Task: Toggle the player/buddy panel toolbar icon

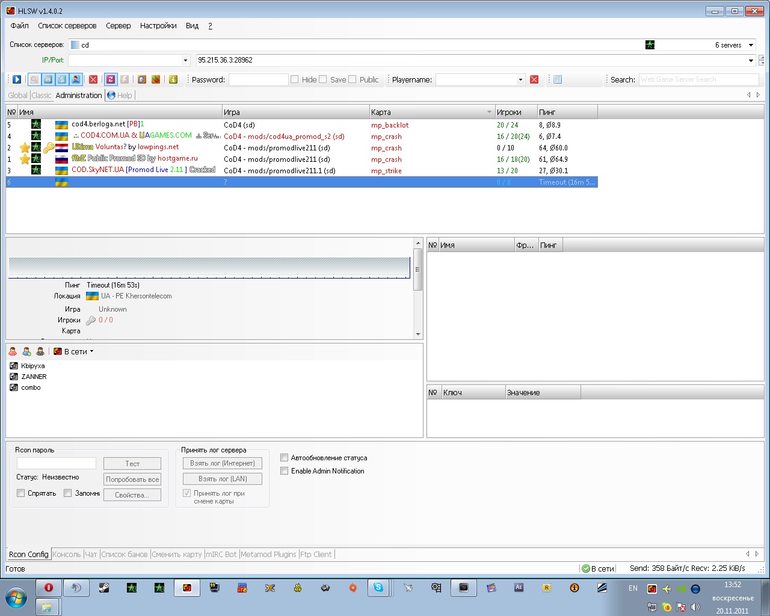Action: [x=76, y=79]
